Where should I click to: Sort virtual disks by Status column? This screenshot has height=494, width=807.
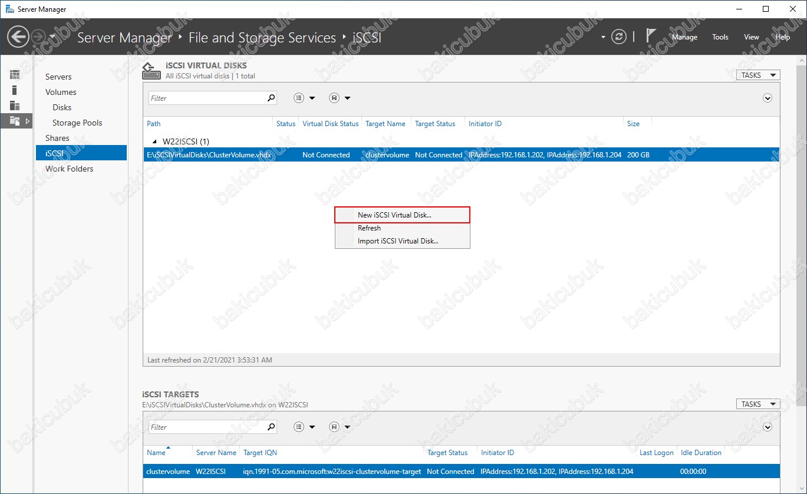pyautogui.click(x=286, y=124)
